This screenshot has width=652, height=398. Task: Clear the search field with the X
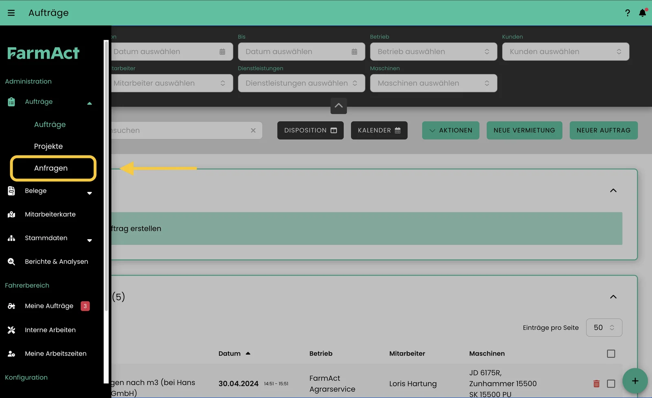click(253, 130)
